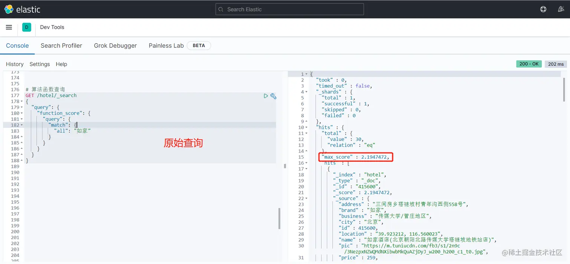Click the "timed_out" : false line

(344, 86)
